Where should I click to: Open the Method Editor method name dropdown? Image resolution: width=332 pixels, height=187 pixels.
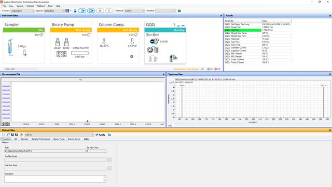(59, 135)
